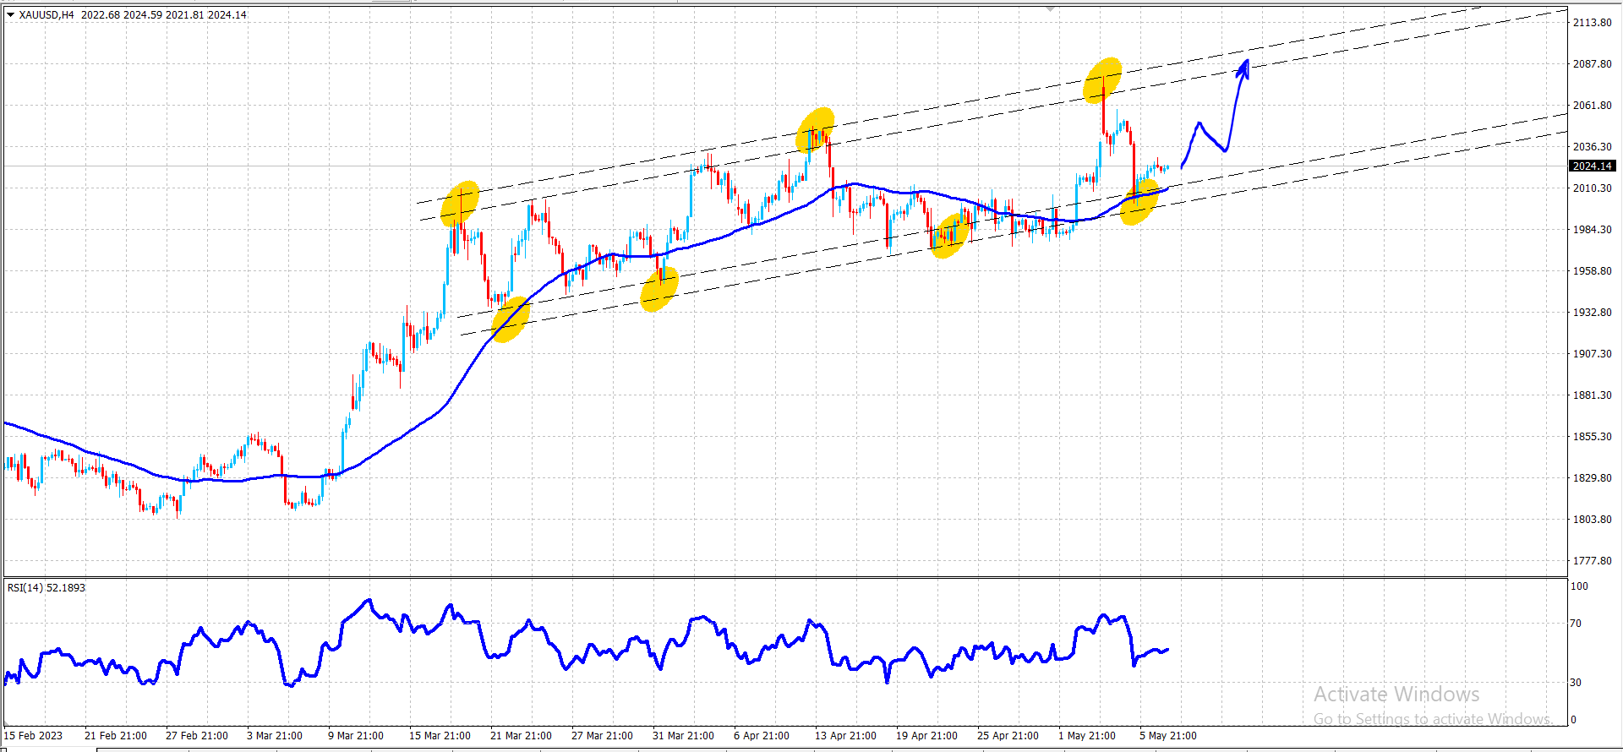Click the low price value 2021.81
This screenshot has width=1623, height=752.
coord(185,14)
